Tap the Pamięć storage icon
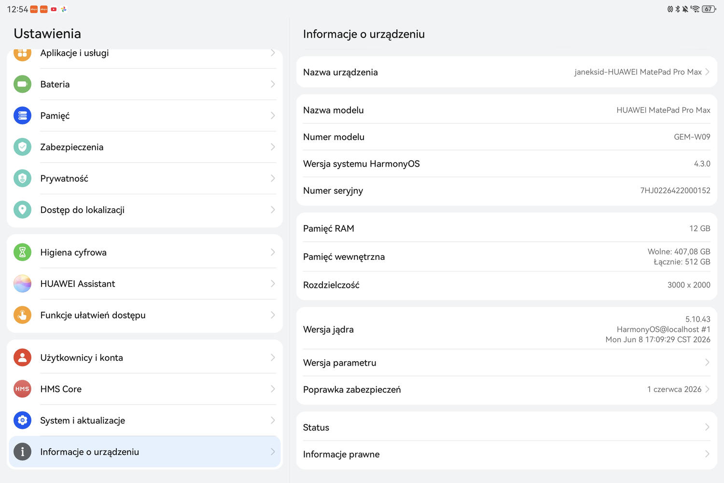Image resolution: width=724 pixels, height=483 pixels. [22, 115]
